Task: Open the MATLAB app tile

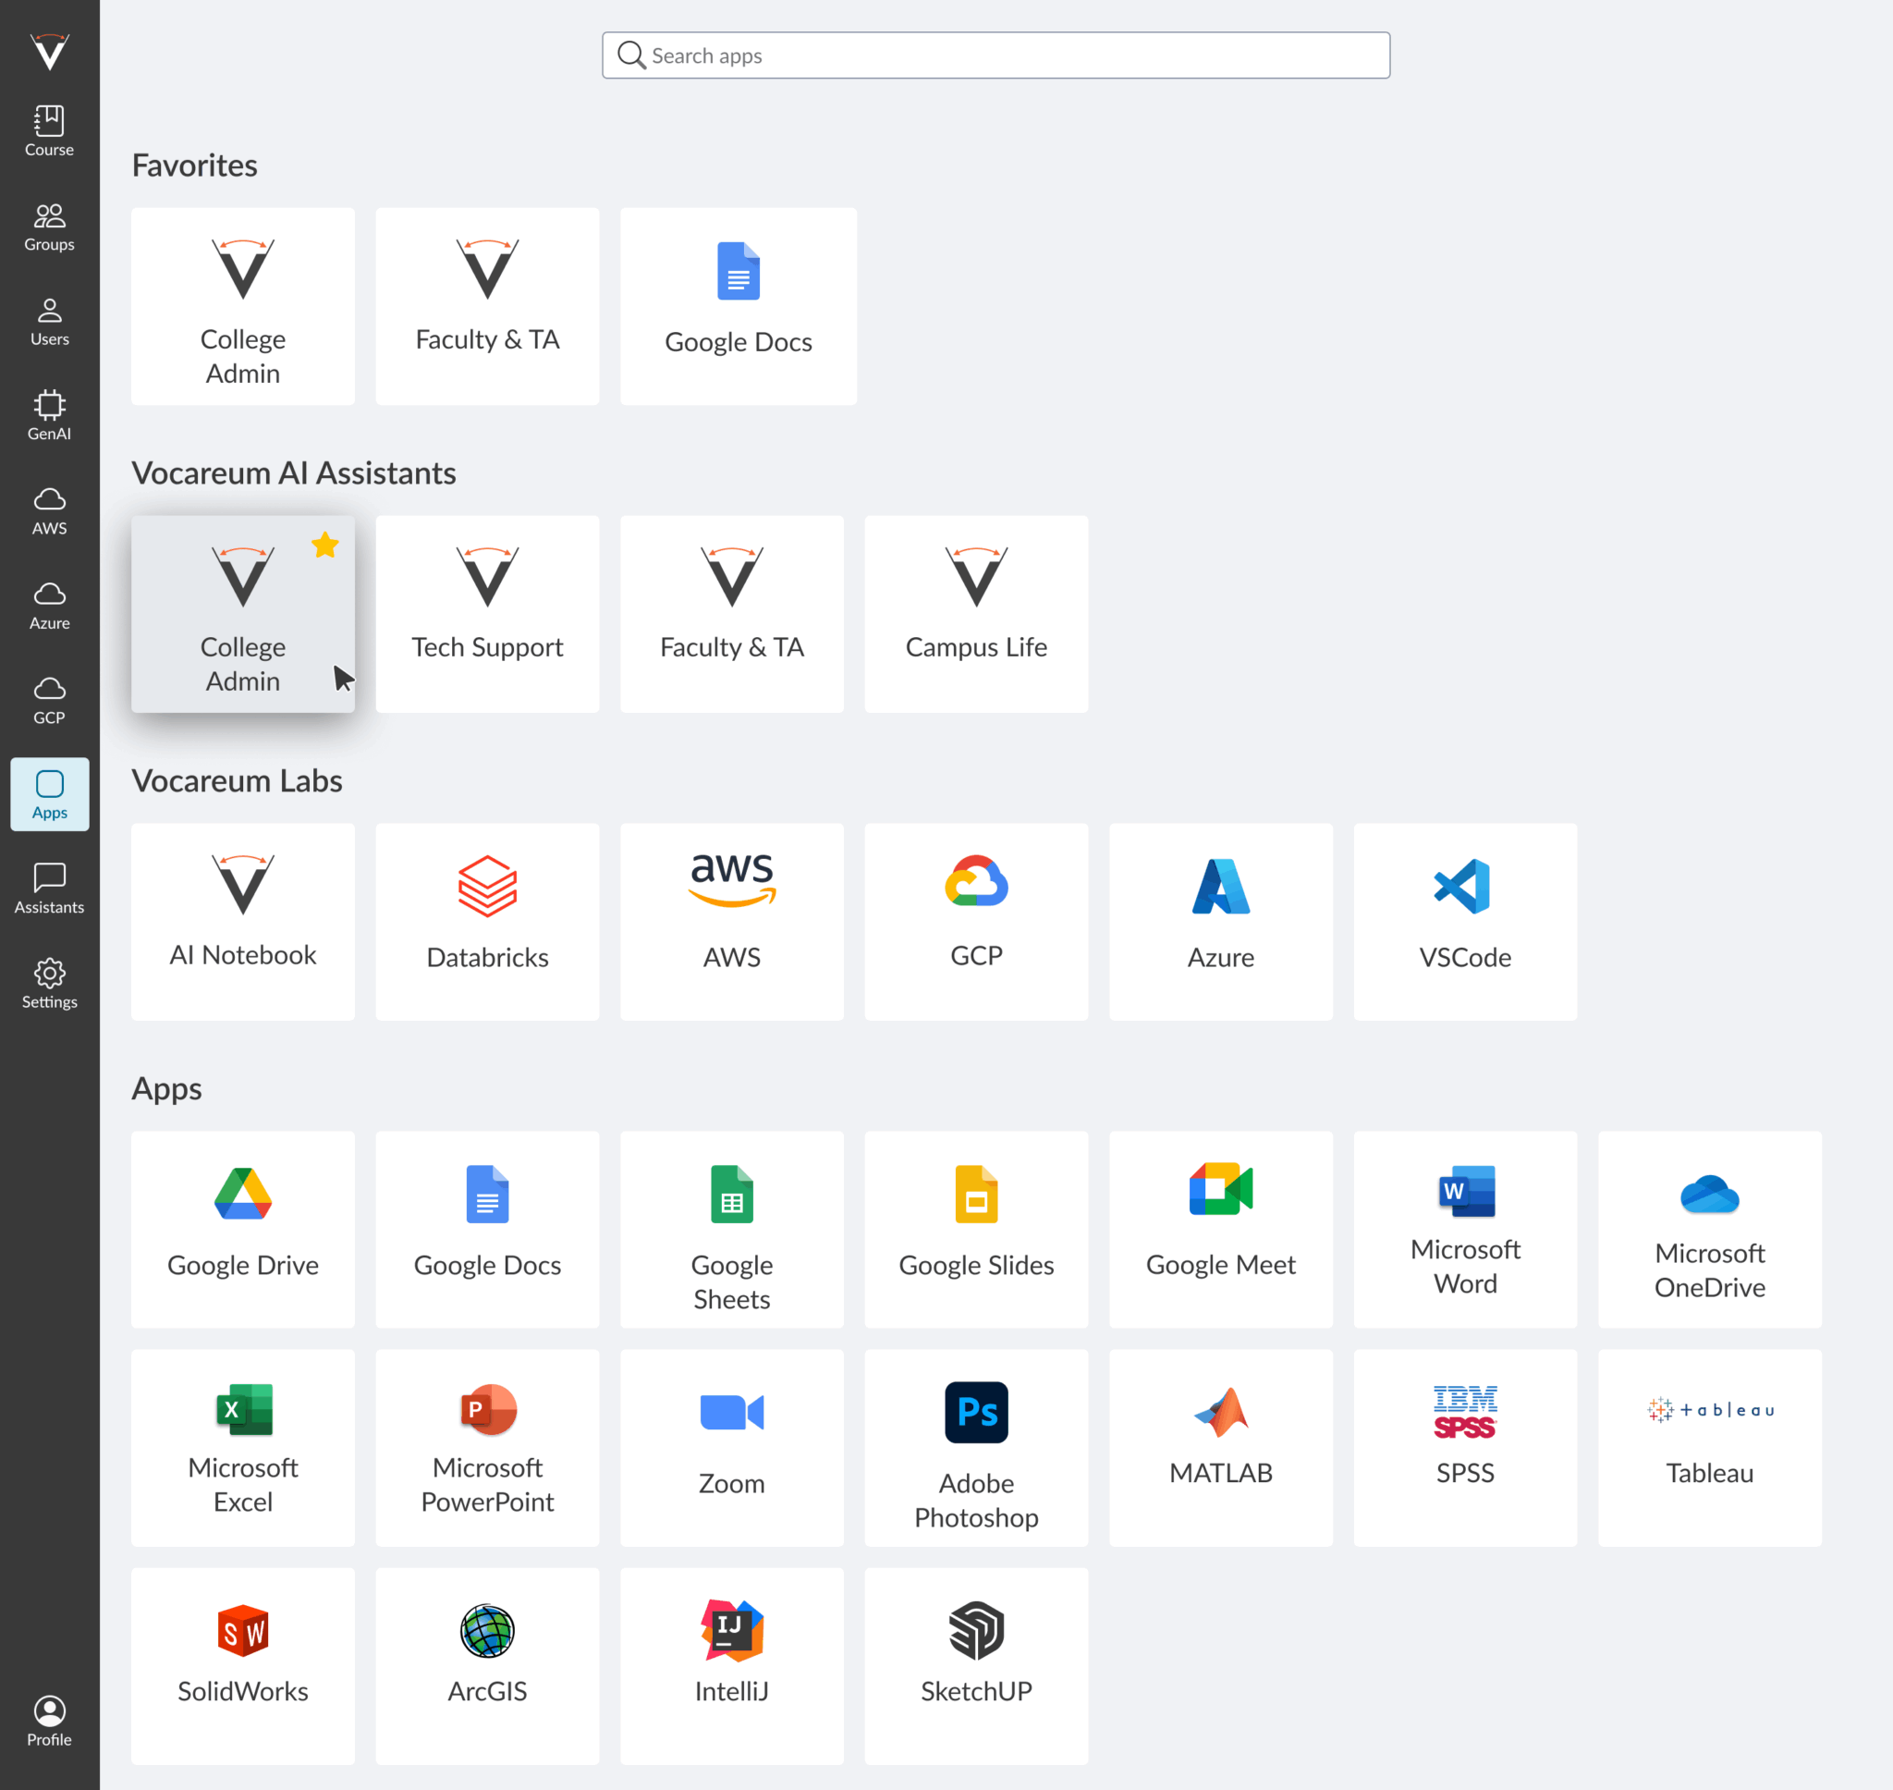Action: click(1220, 1446)
